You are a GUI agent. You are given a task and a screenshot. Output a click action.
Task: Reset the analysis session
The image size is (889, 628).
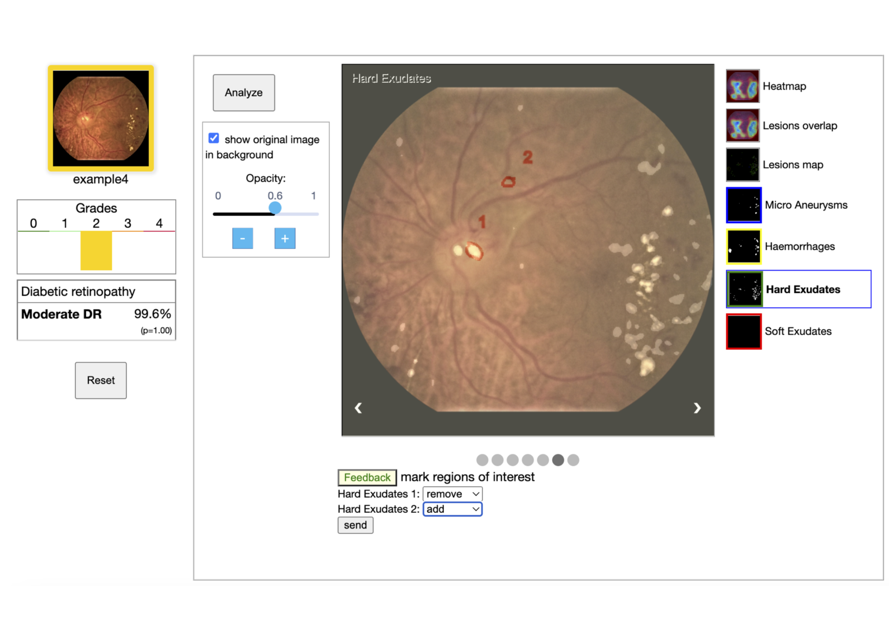[x=100, y=380]
